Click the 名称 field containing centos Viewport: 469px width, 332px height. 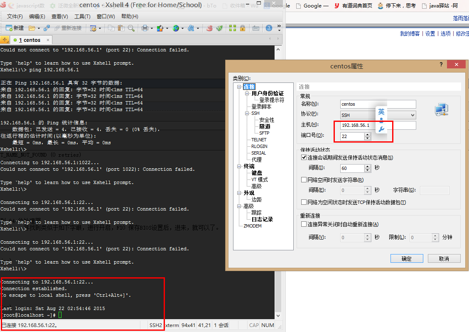click(x=378, y=104)
